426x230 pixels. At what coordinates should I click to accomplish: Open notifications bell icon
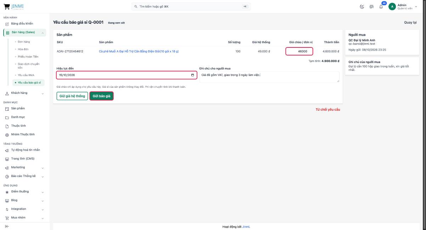click(x=382, y=6)
